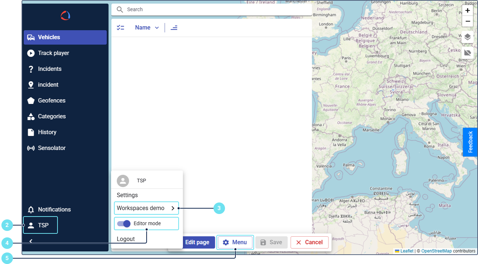Click the TSP user avatar in popup
Screen dimensions: 478x264
123,181
